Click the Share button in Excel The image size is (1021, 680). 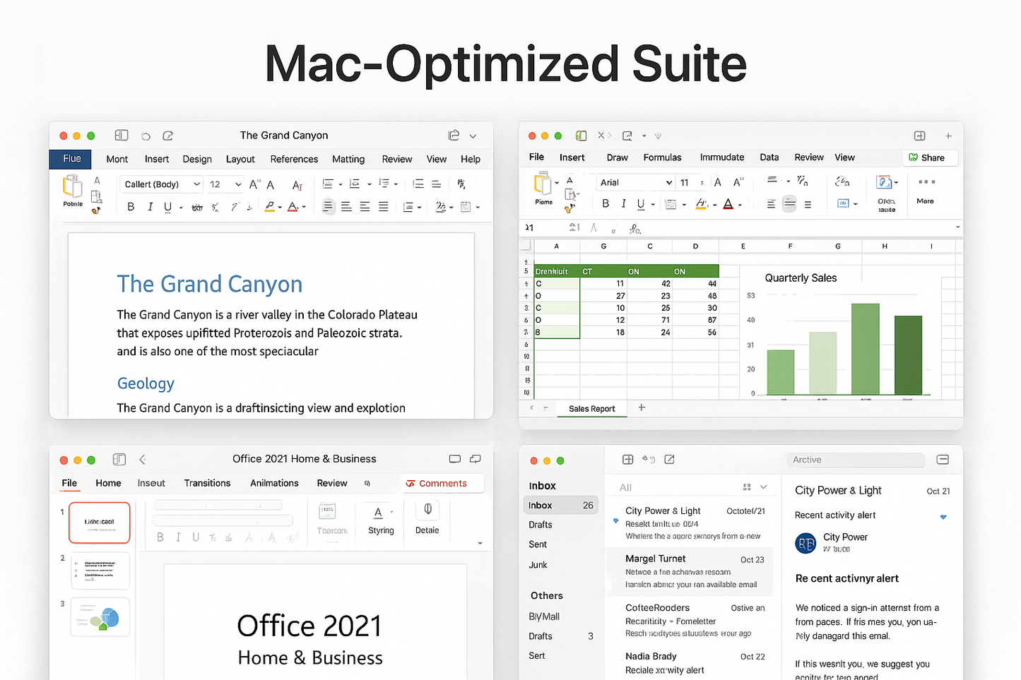click(x=930, y=158)
